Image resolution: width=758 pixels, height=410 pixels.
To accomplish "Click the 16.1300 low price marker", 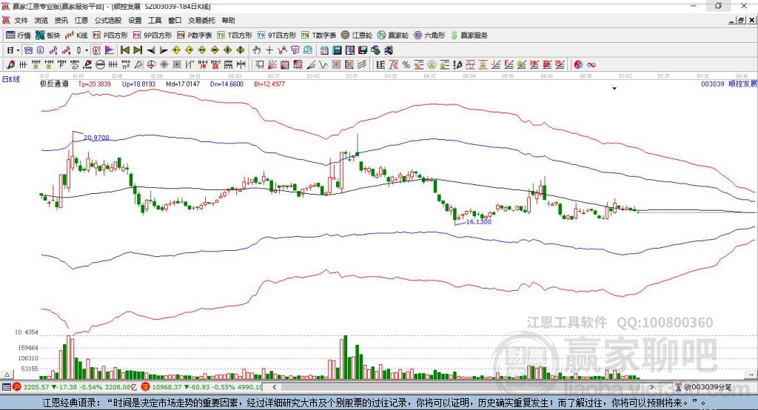I will (479, 222).
